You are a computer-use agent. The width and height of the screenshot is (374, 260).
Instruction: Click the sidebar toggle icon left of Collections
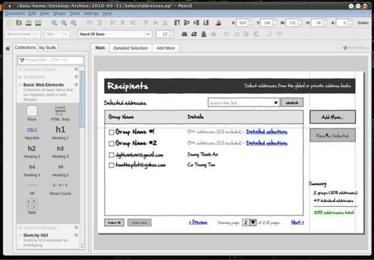click(x=8, y=48)
